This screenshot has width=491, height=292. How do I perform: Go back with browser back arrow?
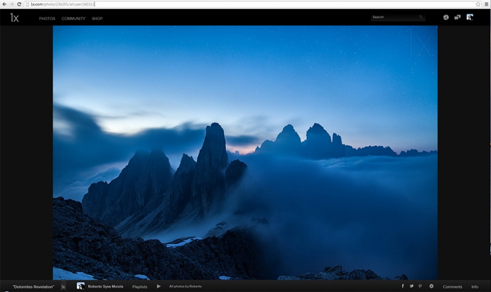click(x=5, y=4)
